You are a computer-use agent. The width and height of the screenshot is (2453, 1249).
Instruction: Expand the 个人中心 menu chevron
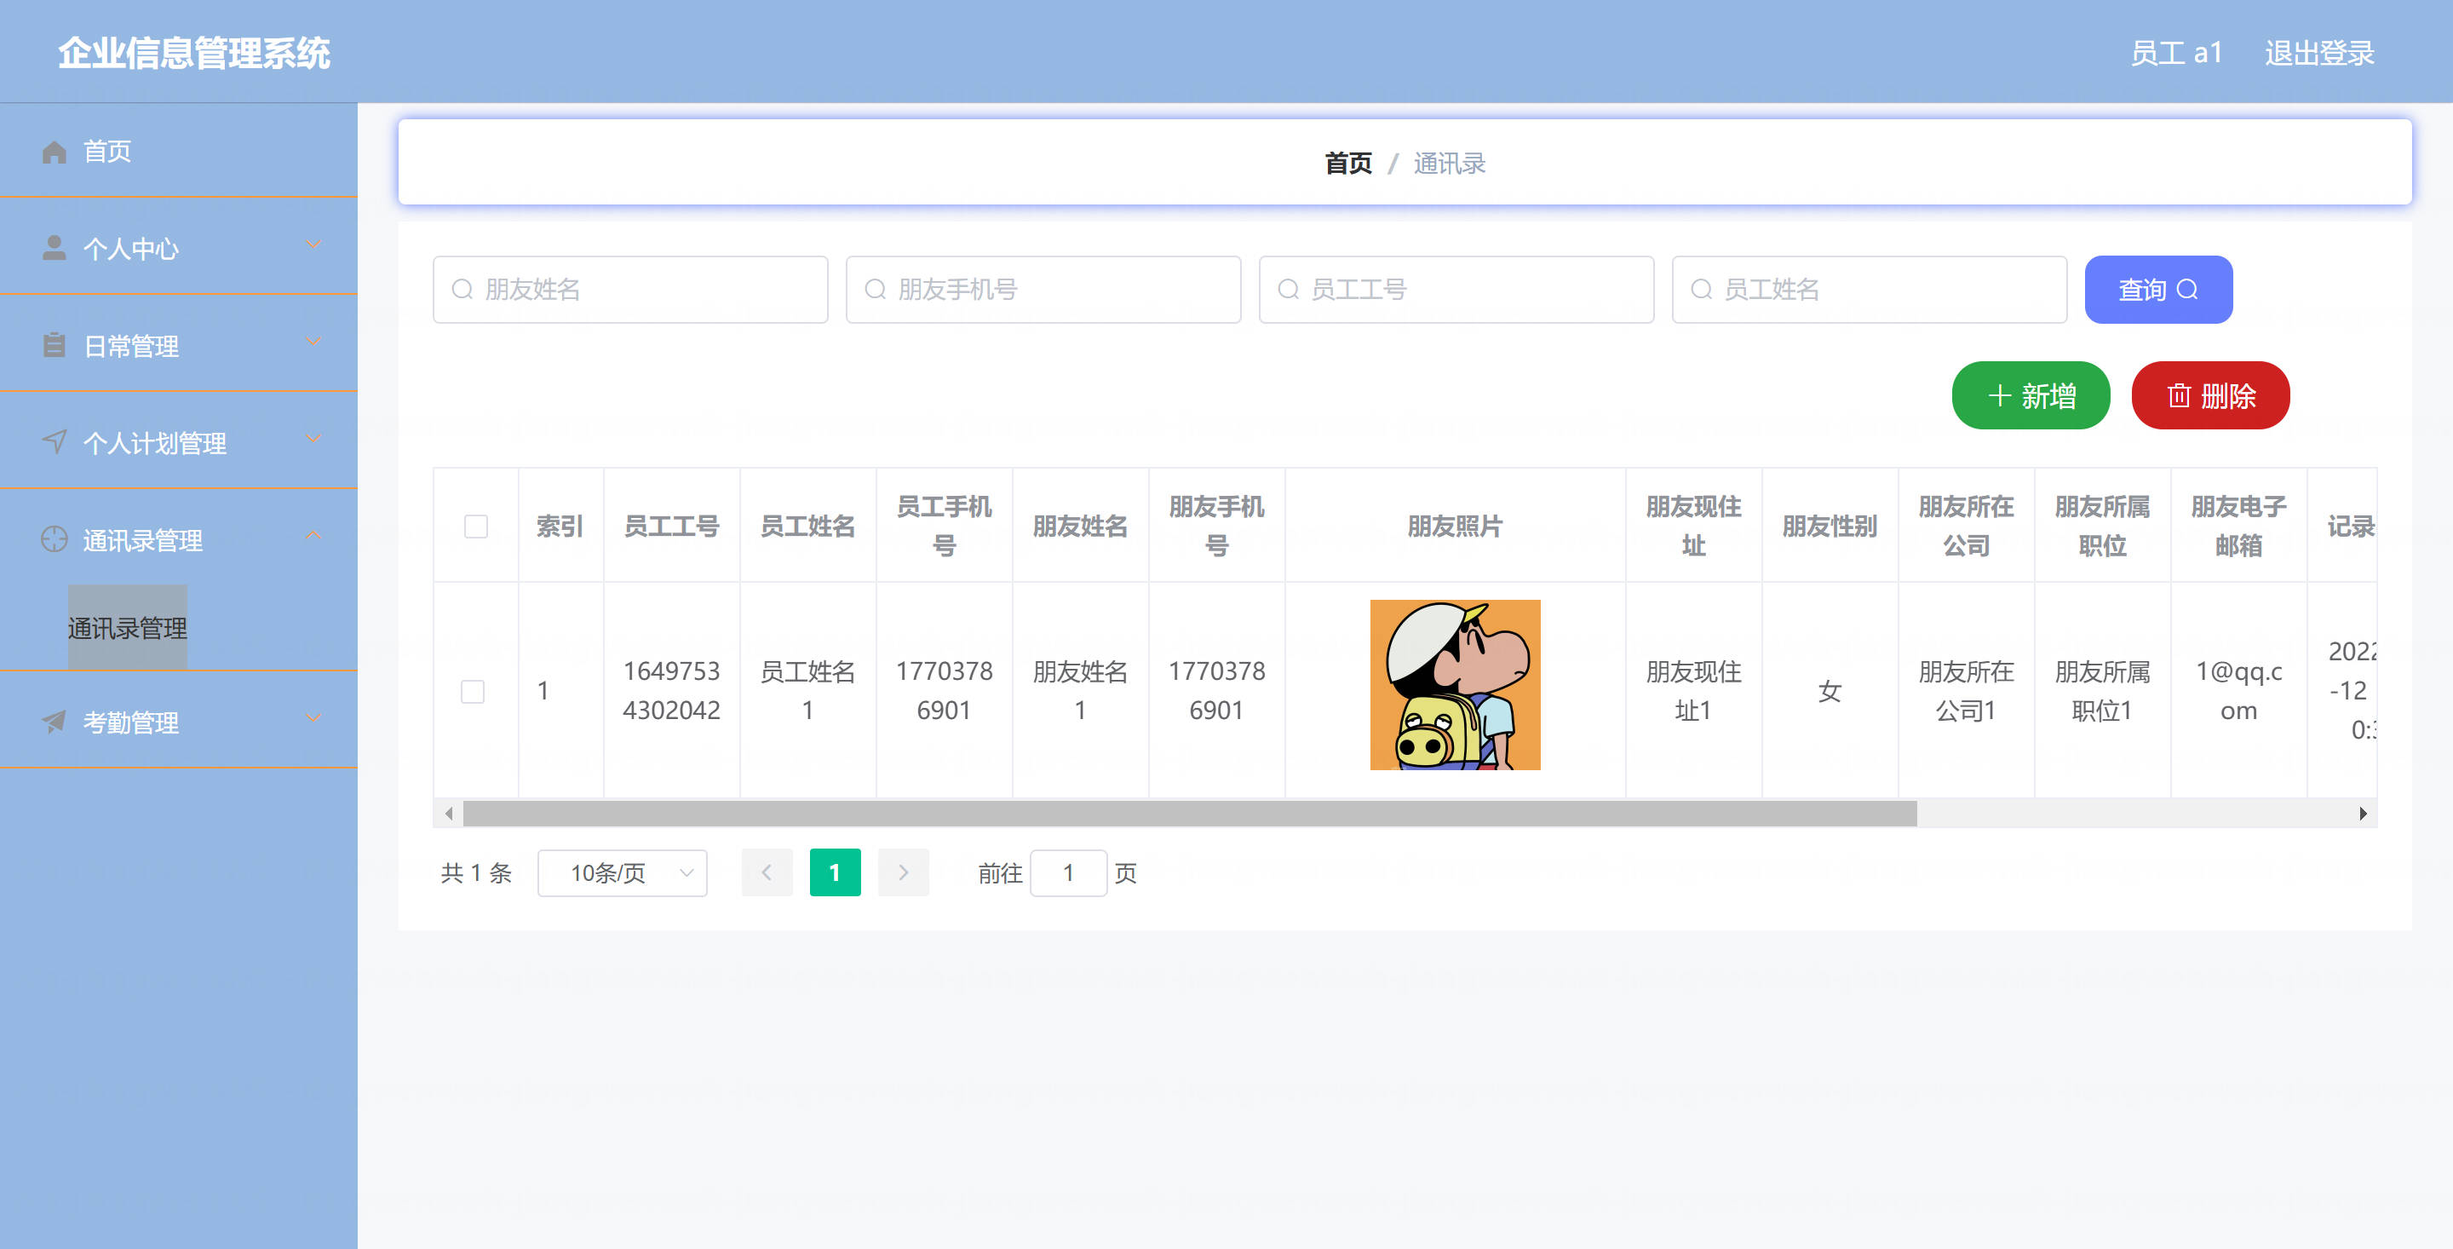click(313, 245)
